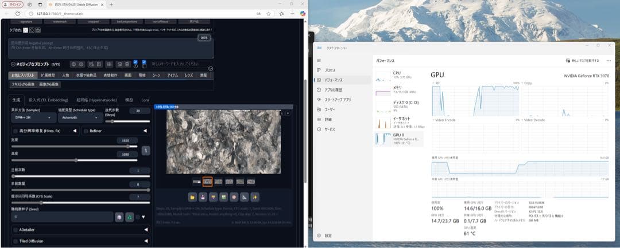Refresh the browser page
Image resolution: width=620 pixels, height=248 pixels.
click(17, 13)
